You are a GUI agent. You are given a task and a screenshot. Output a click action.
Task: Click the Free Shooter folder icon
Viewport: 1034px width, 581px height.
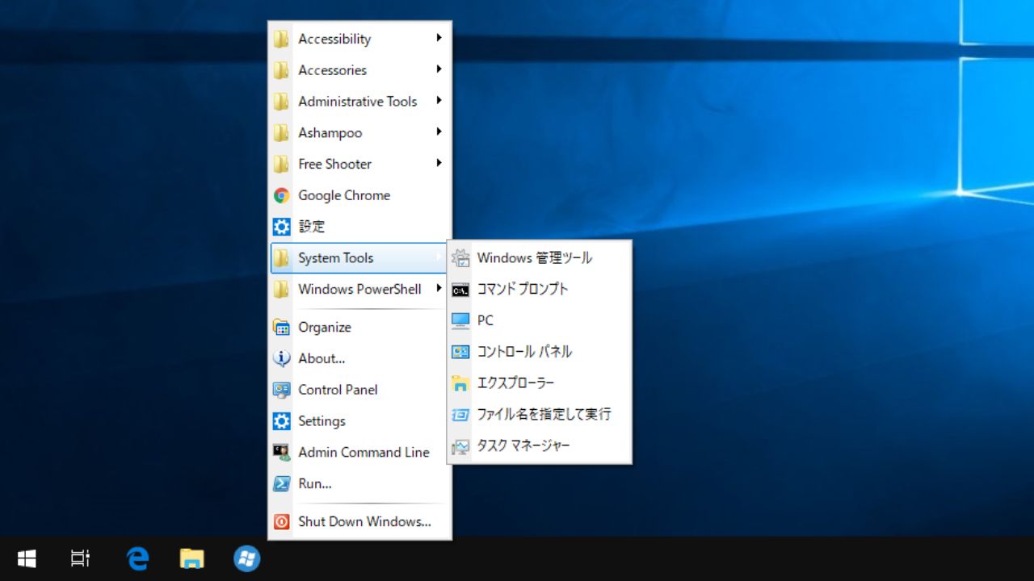coord(281,164)
